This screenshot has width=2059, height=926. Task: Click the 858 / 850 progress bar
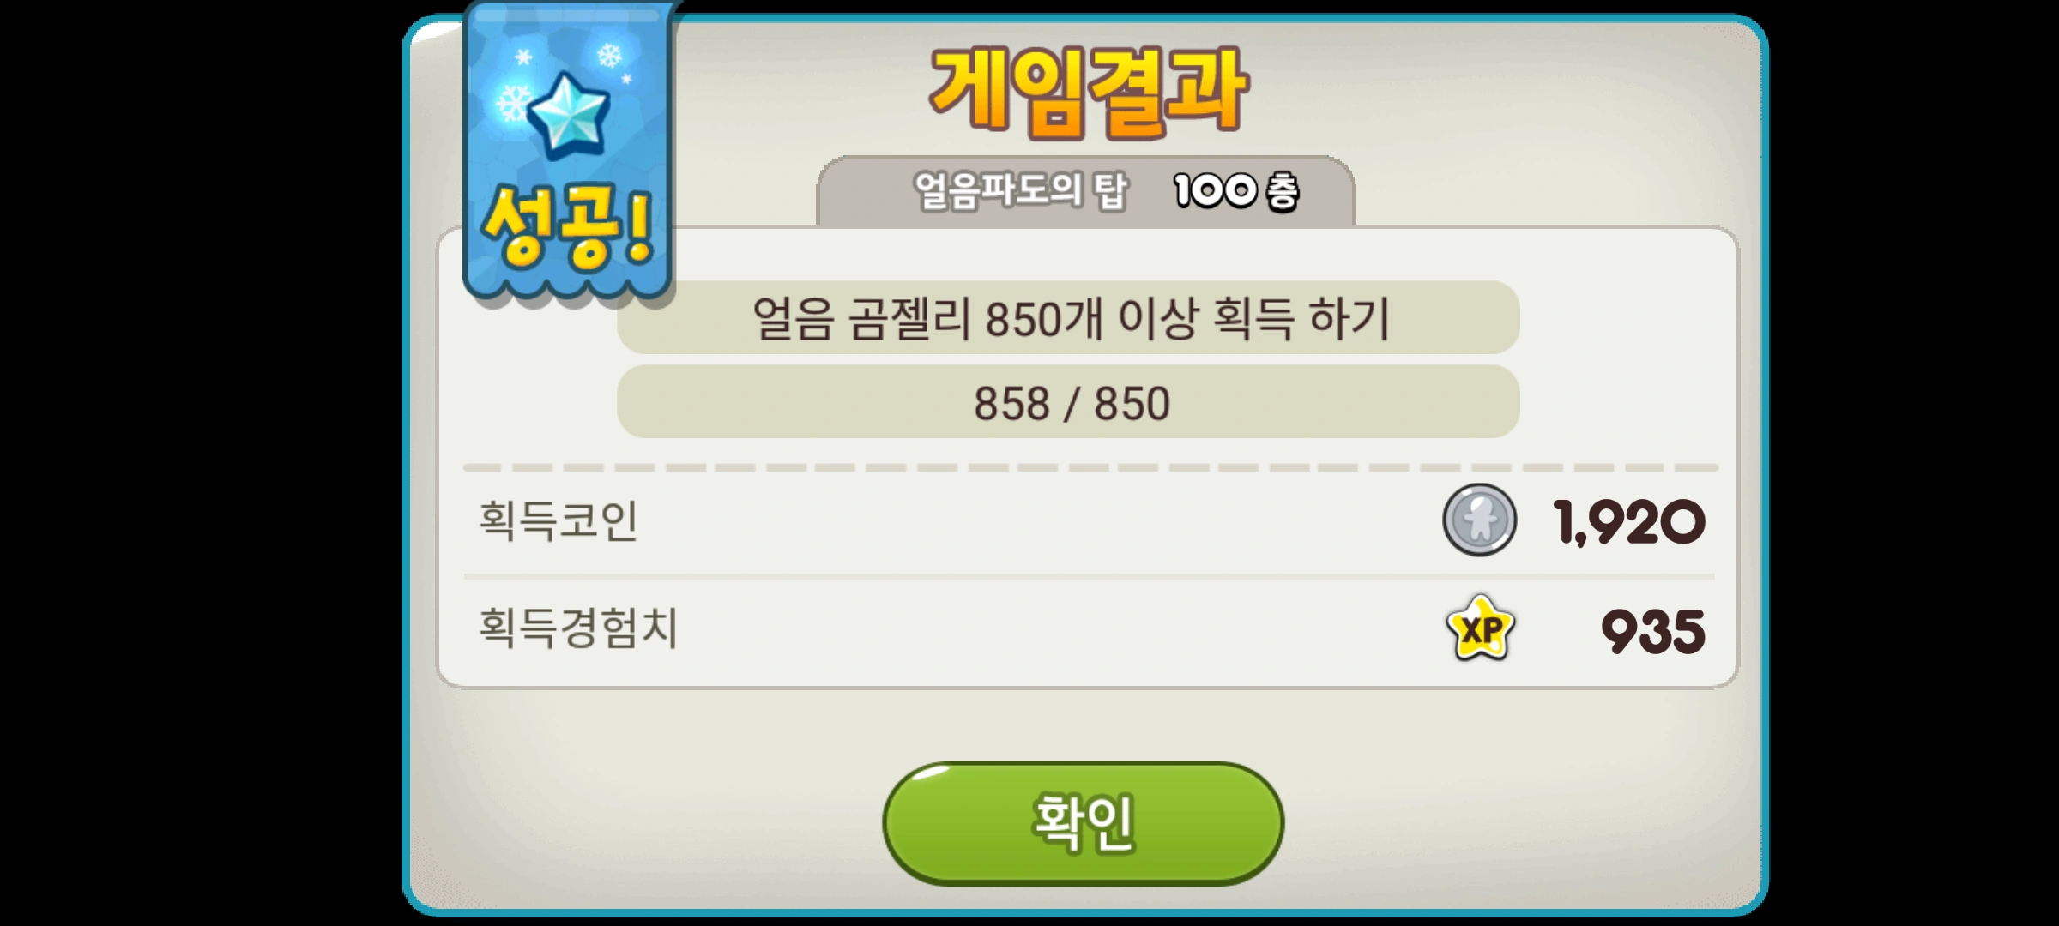(1068, 402)
